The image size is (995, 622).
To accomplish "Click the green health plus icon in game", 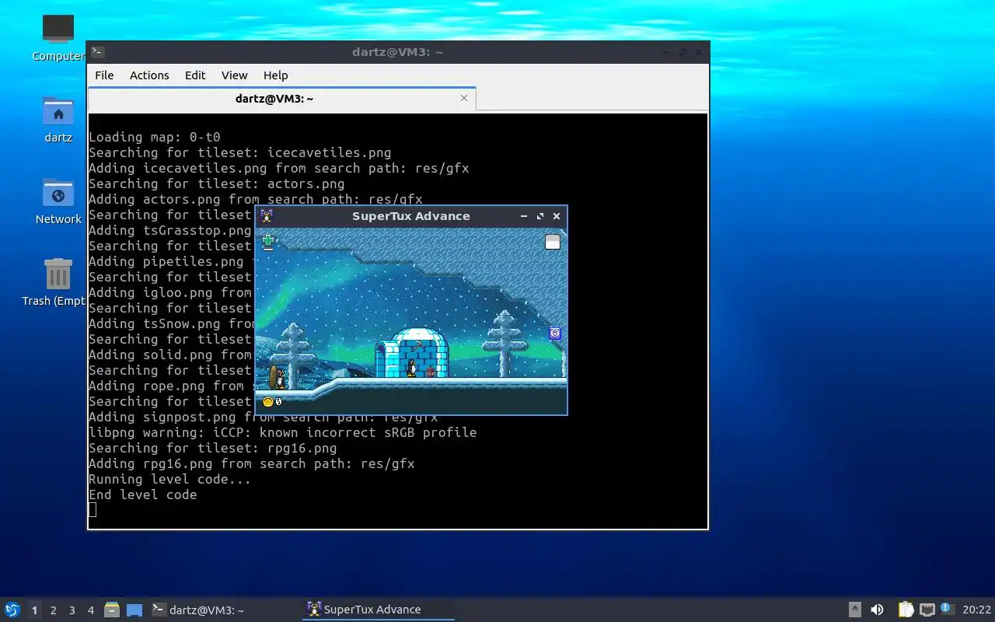I will pos(268,242).
